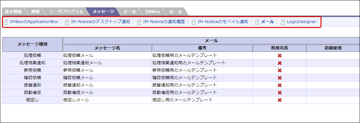The height and width of the screenshot is (123, 360).
Task: Click the red X in the 参照依頼メール row
Action: point(280,70)
